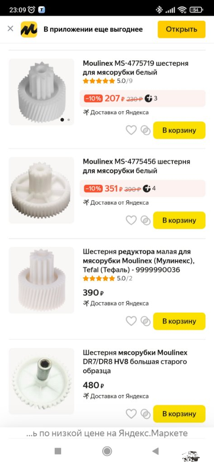This screenshot has height=464, width=214.
Task: Open the 5.0/9 star rating reviews
Action: point(108,81)
